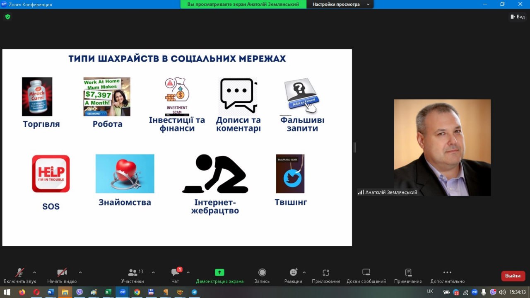Click the microphone tray icon
Screen dimensions: 530x298
(x=484, y=292)
